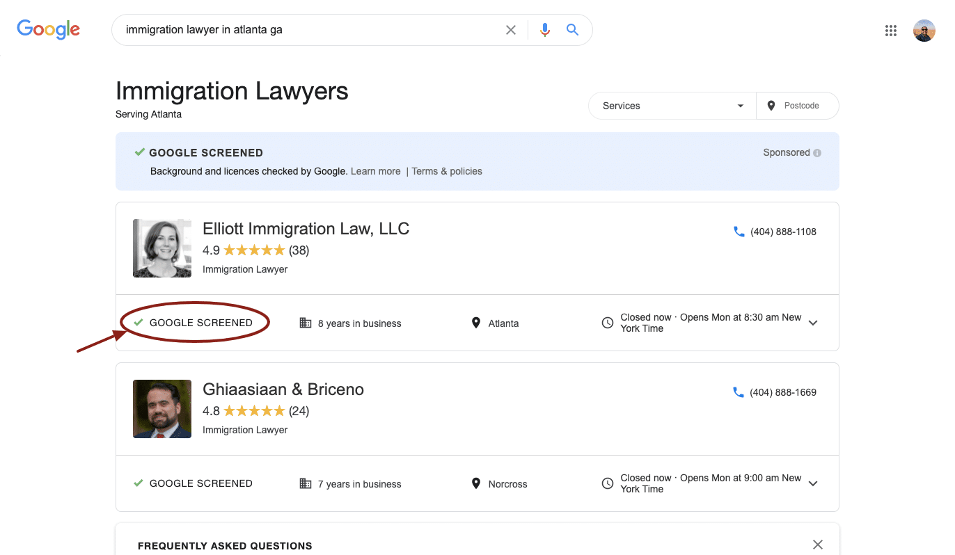
Task: Click the Postcode field
Action: tap(800, 106)
